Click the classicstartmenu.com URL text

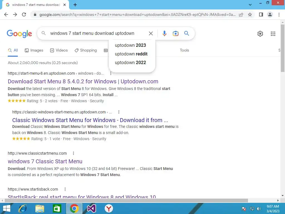click(x=37, y=154)
